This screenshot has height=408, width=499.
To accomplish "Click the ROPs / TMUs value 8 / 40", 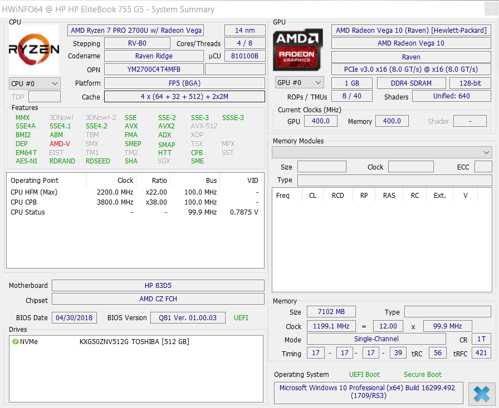I will click(352, 96).
